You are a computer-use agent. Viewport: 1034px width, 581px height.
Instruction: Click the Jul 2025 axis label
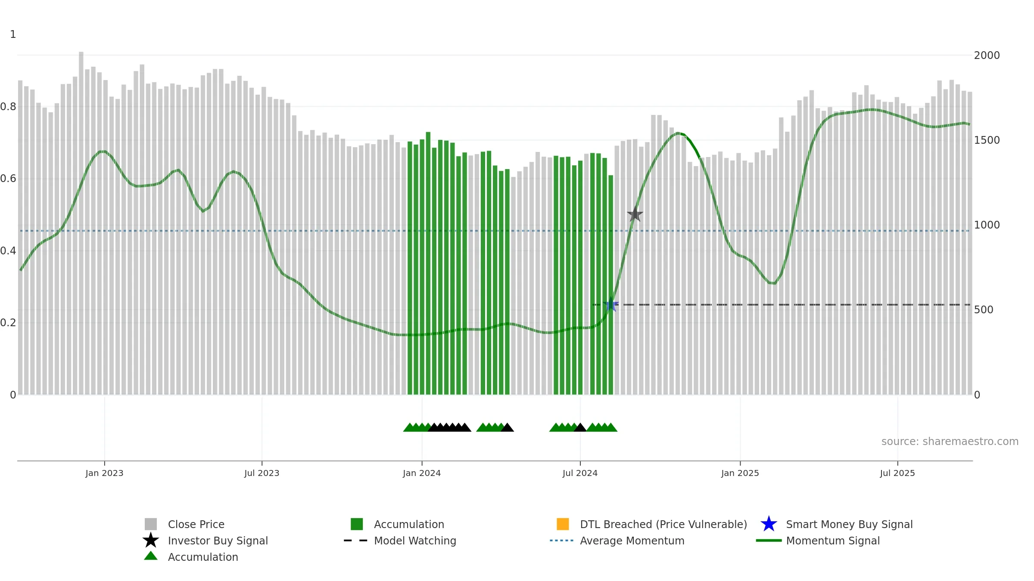coord(897,473)
